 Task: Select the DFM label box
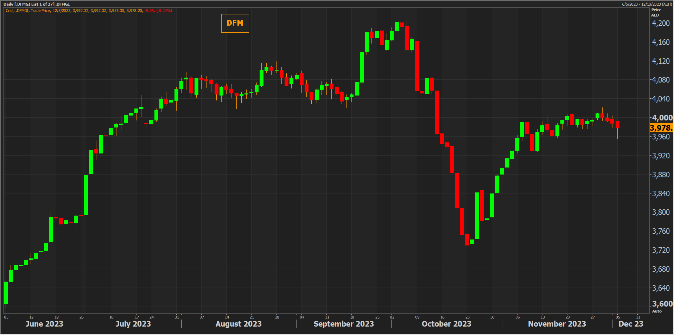point(235,23)
